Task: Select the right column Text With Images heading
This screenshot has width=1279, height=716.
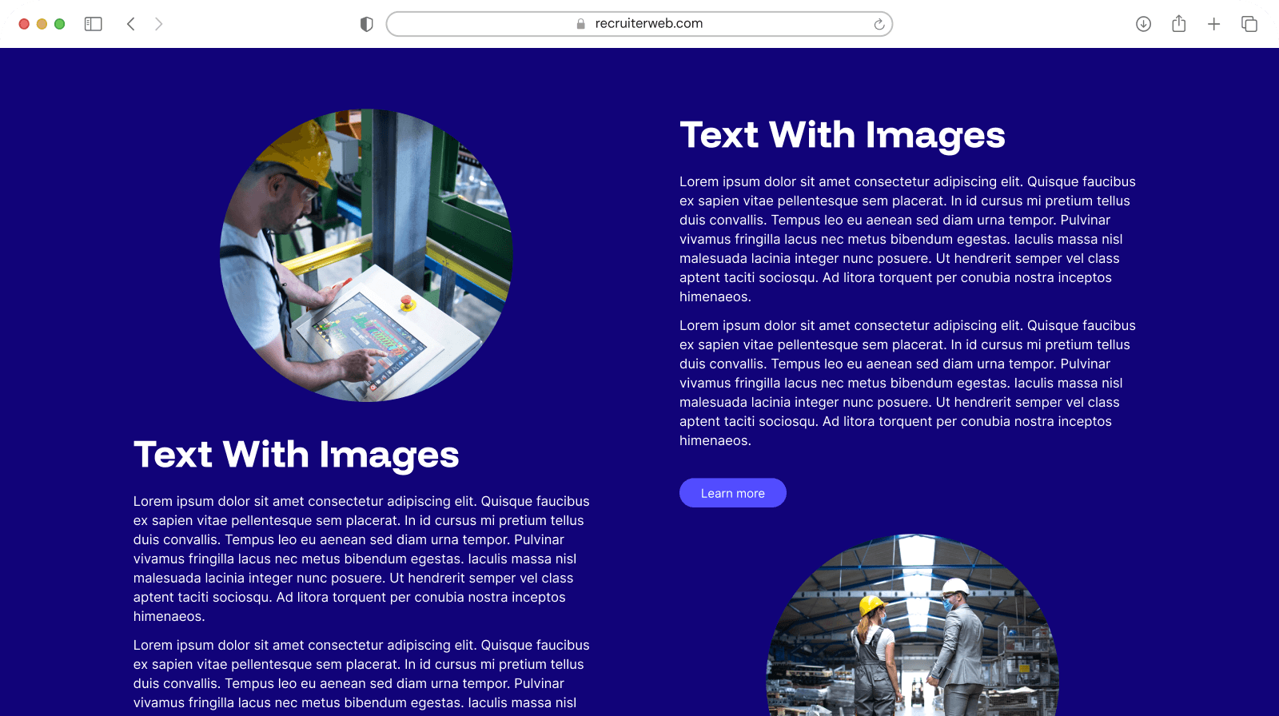Action: click(x=842, y=135)
